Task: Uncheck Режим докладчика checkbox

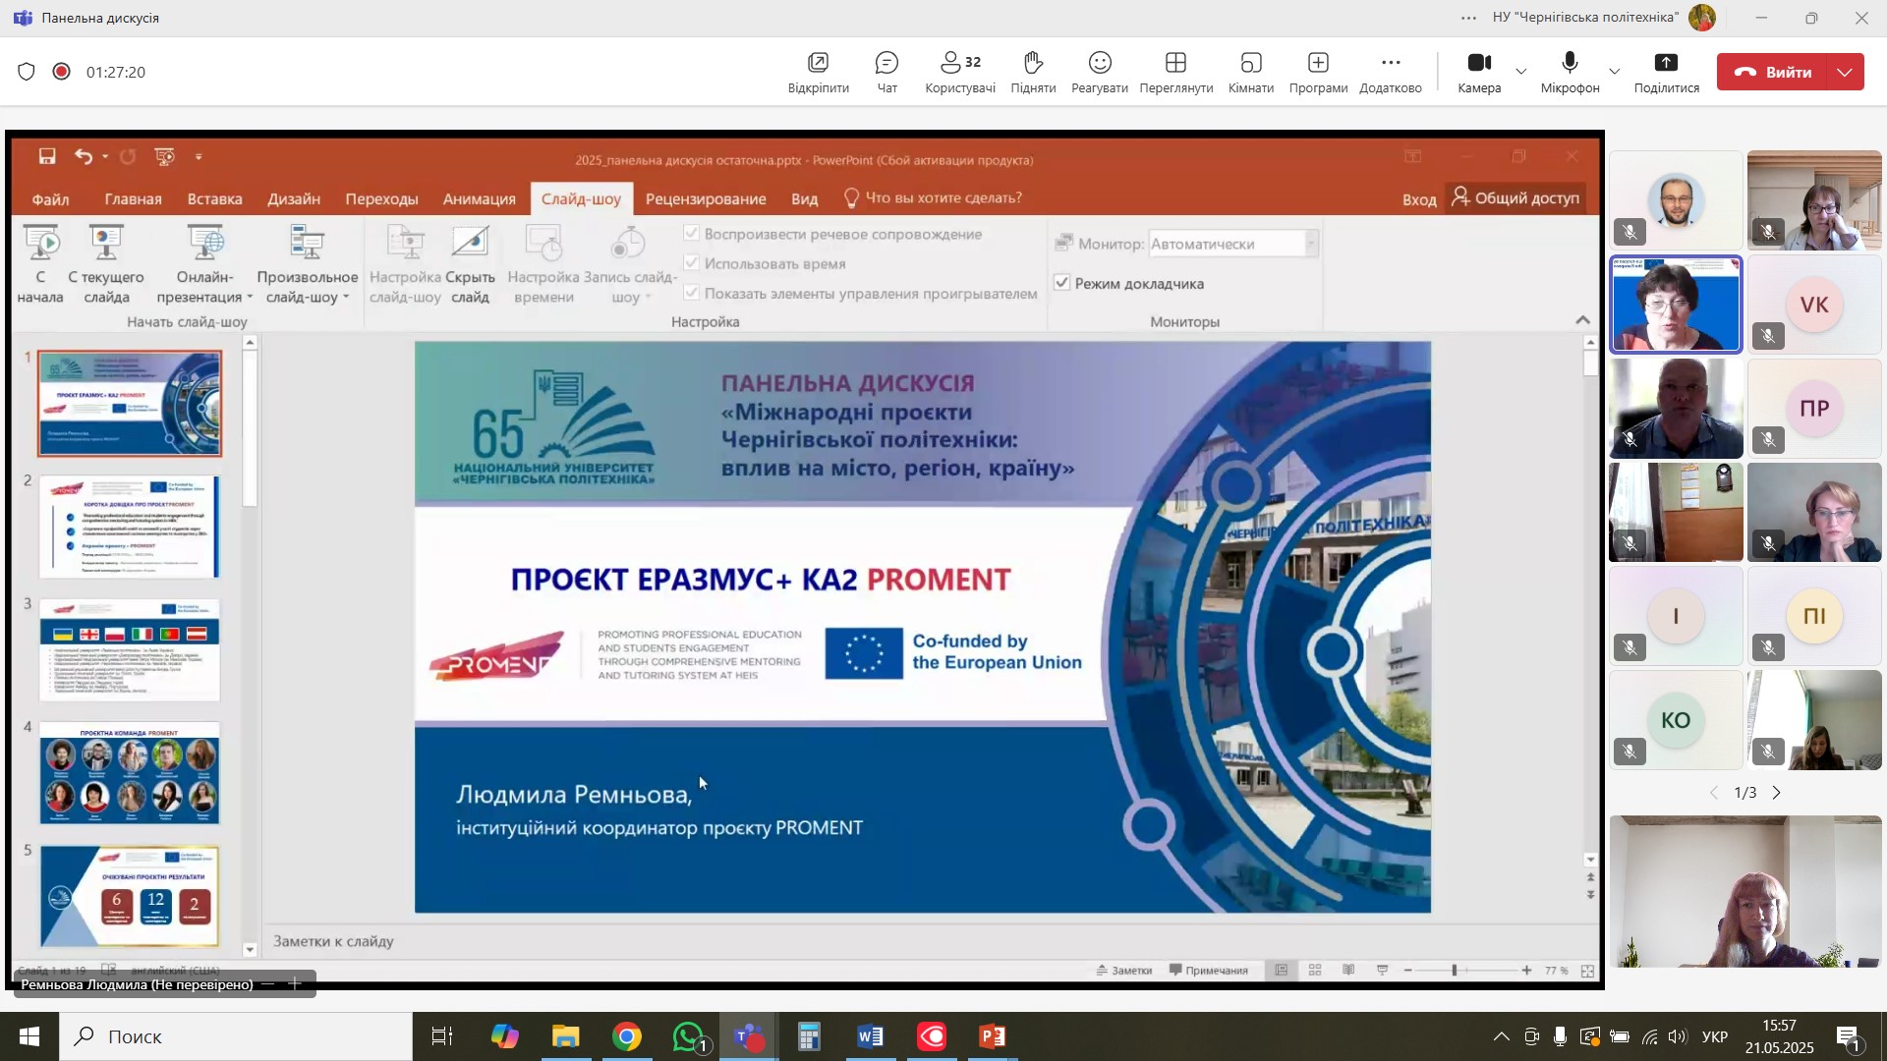Action: [x=1062, y=283]
